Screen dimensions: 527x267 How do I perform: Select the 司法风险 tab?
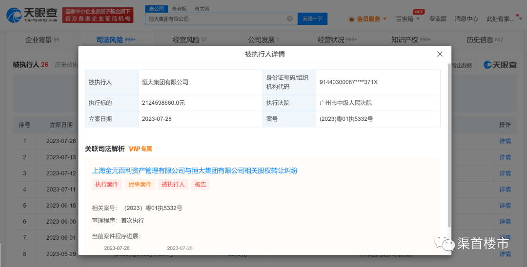pos(116,40)
